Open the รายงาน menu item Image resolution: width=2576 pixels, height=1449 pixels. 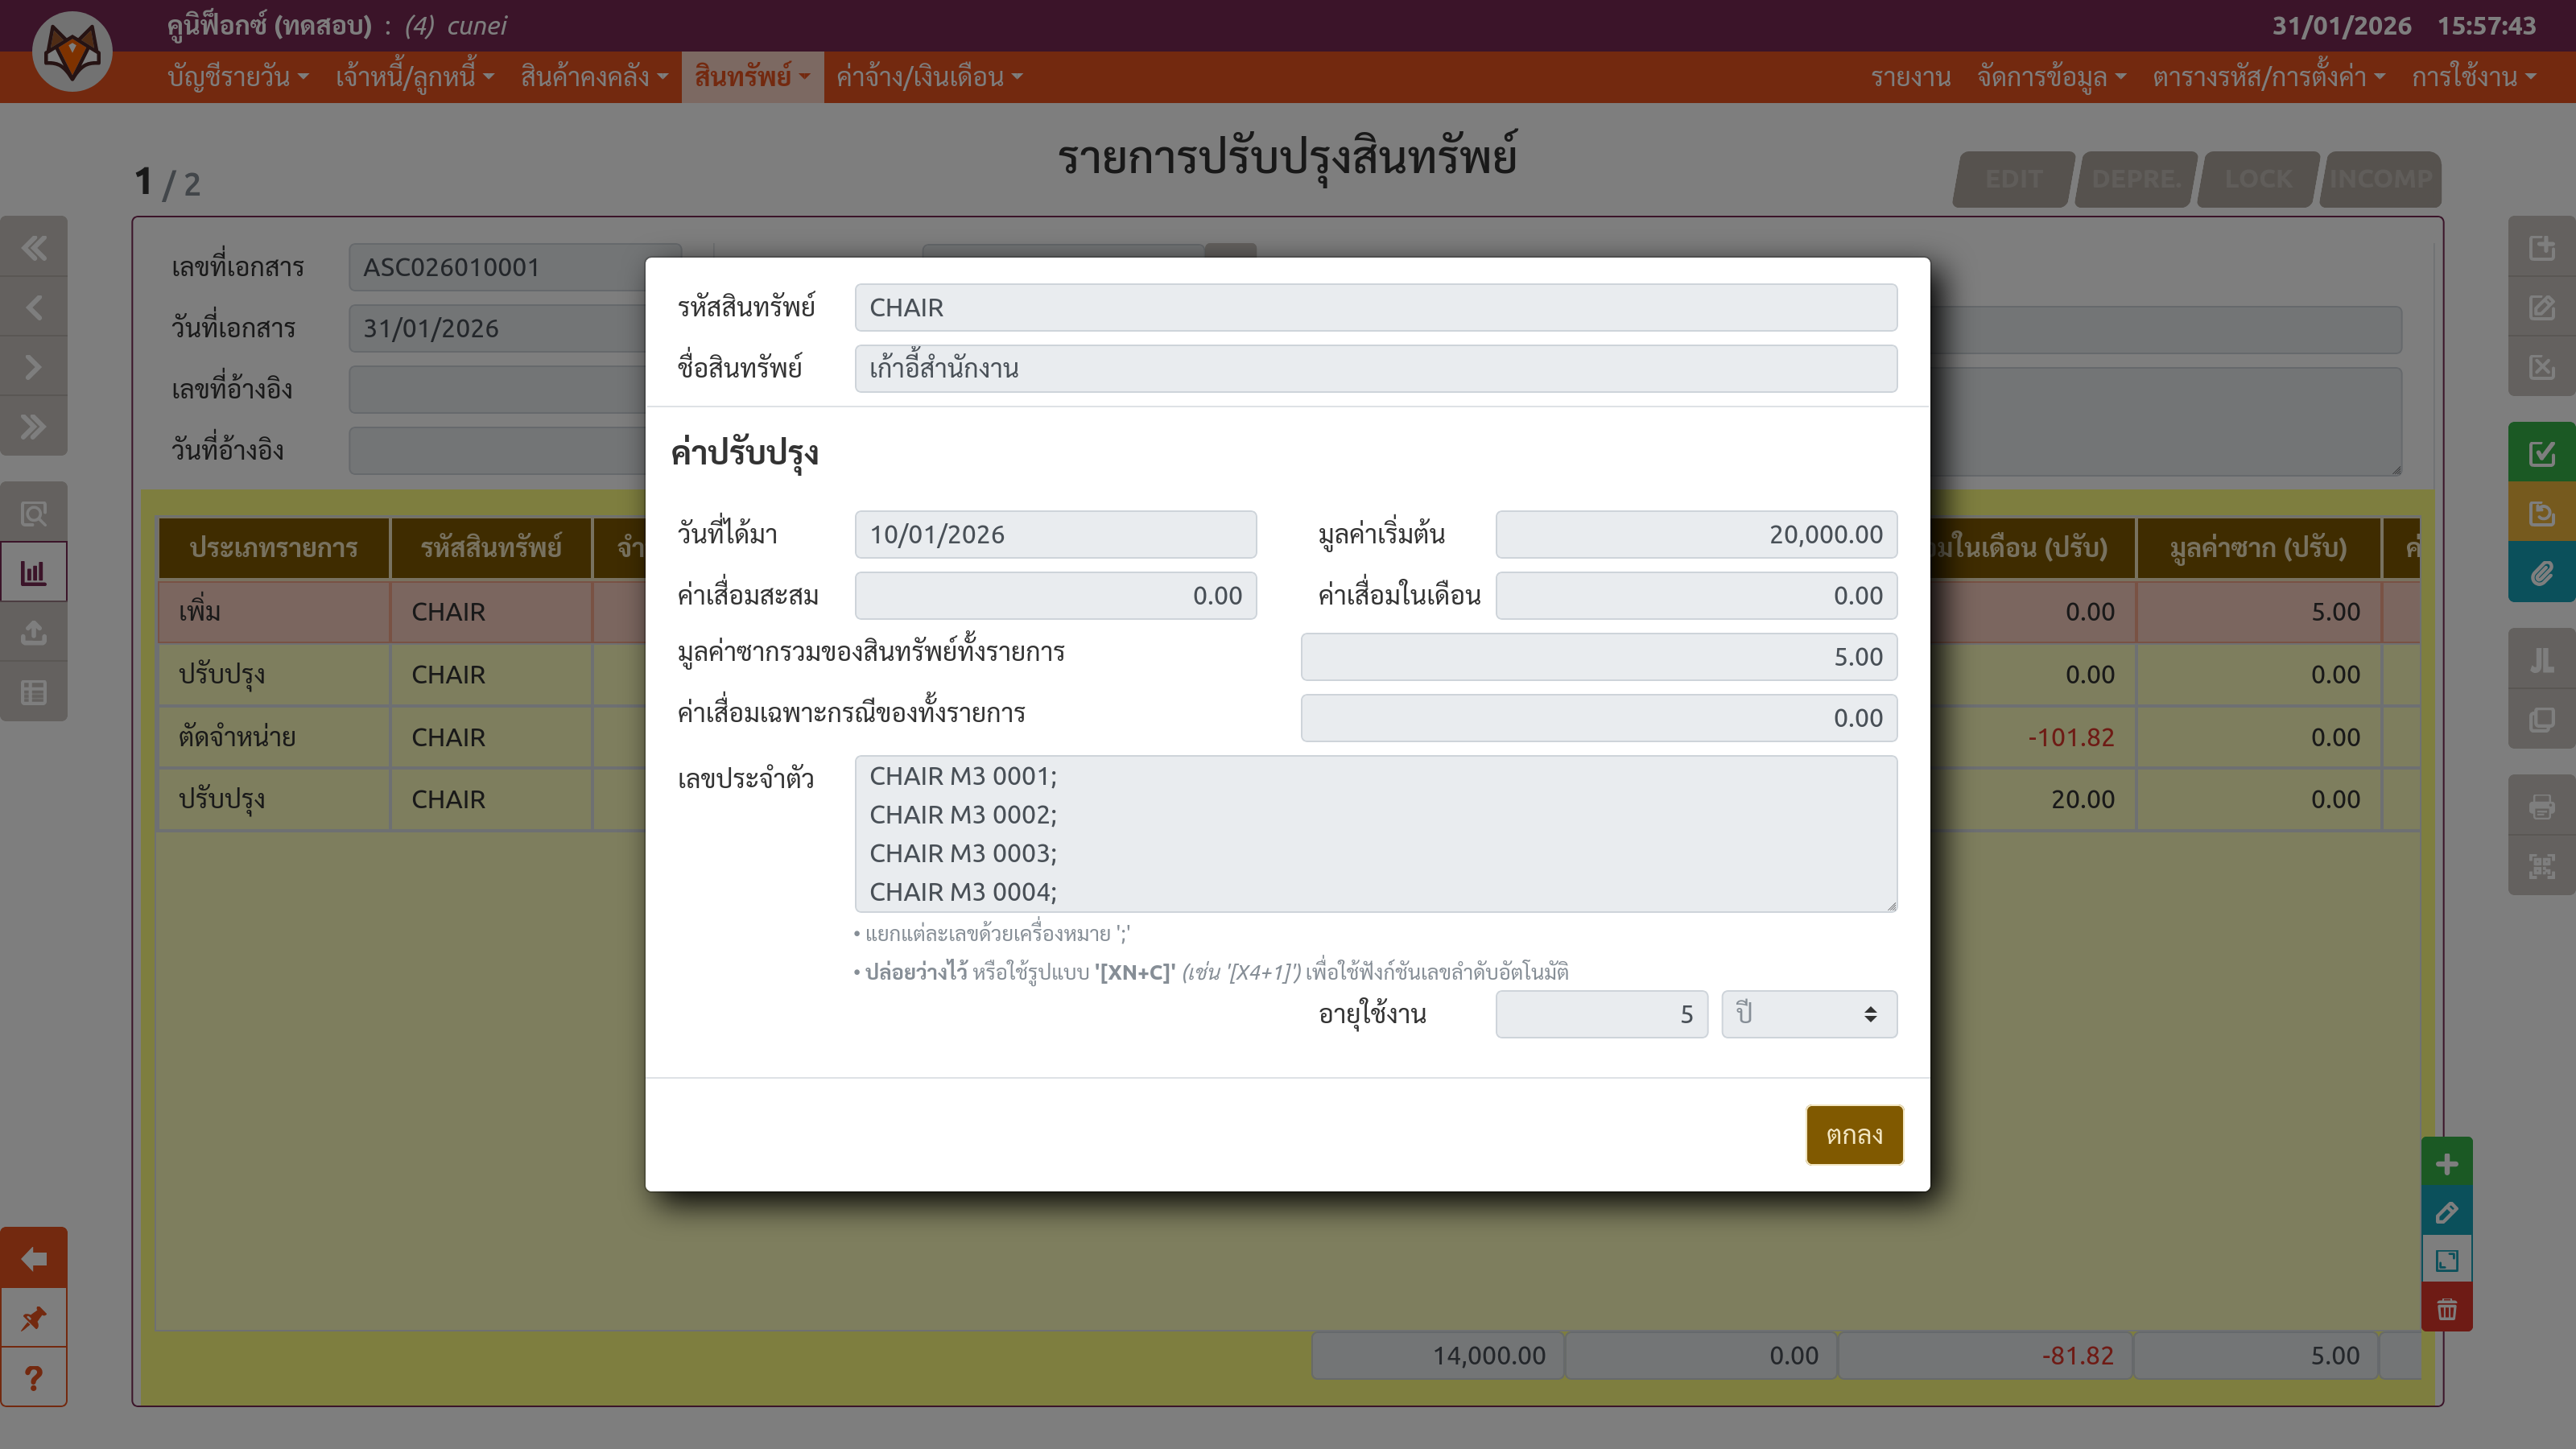[1910, 77]
